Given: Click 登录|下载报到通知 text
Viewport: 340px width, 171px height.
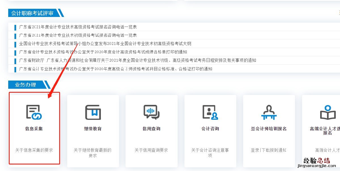Looking at the screenshot, I should (269, 150).
